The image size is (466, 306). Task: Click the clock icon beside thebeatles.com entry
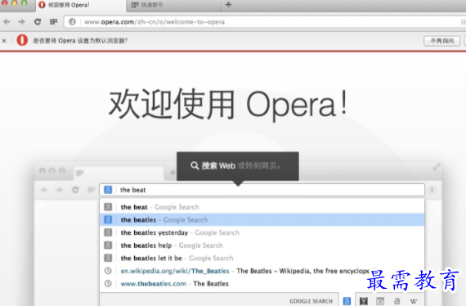point(108,284)
